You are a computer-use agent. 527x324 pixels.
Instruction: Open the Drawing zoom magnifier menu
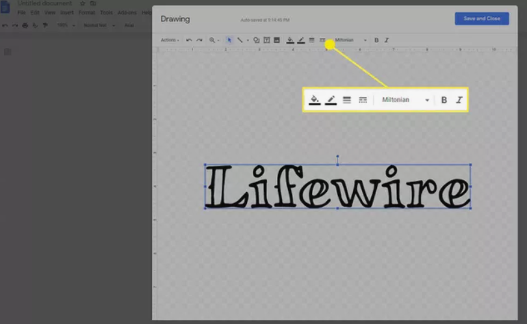(x=214, y=40)
